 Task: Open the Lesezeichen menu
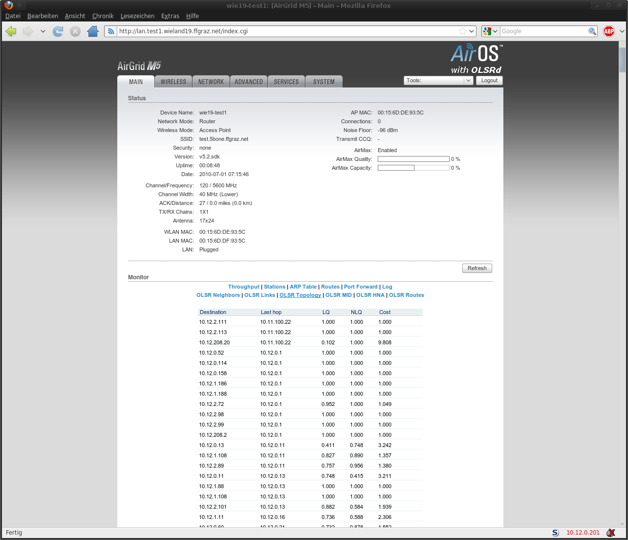pyautogui.click(x=137, y=16)
